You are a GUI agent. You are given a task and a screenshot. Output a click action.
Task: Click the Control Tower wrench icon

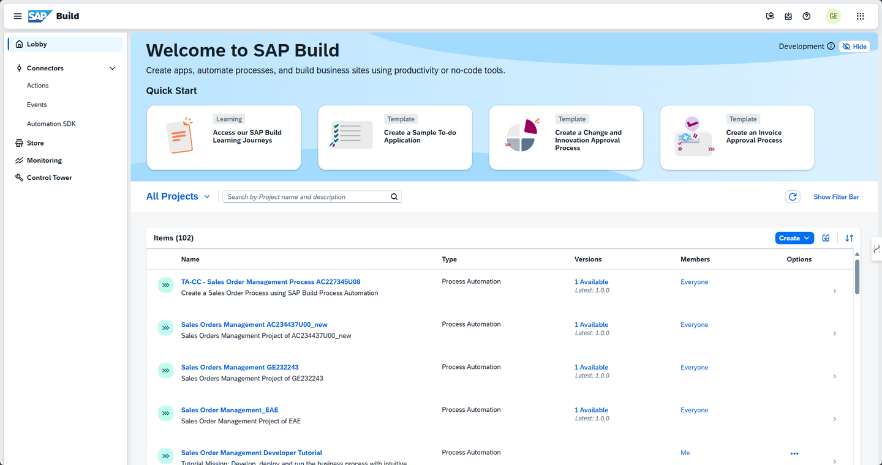click(20, 177)
